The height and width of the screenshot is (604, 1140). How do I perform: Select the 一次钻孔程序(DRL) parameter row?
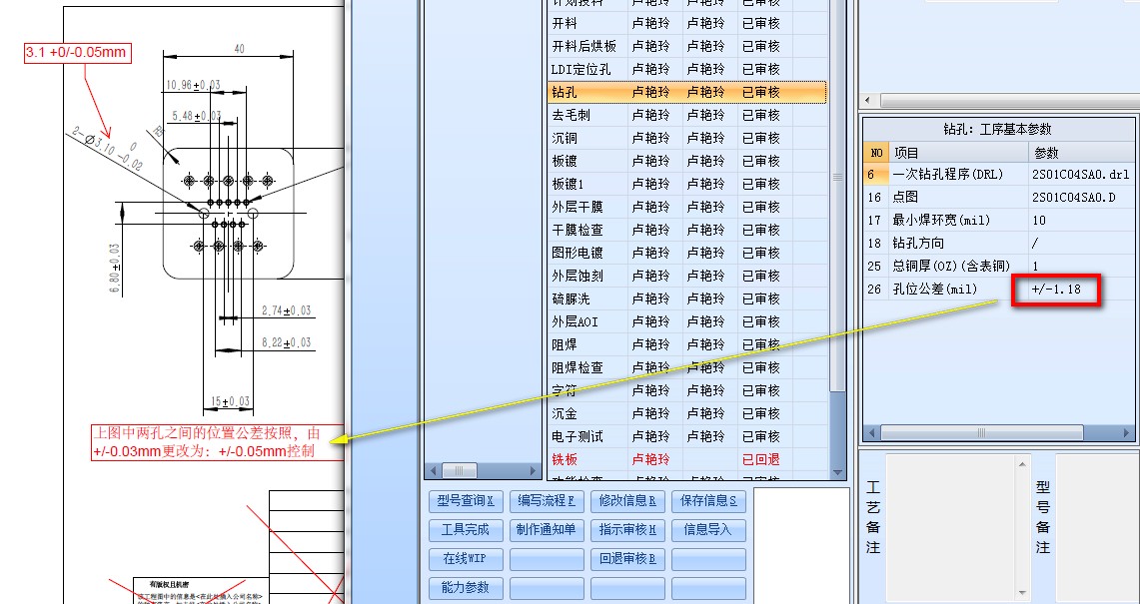(x=999, y=175)
